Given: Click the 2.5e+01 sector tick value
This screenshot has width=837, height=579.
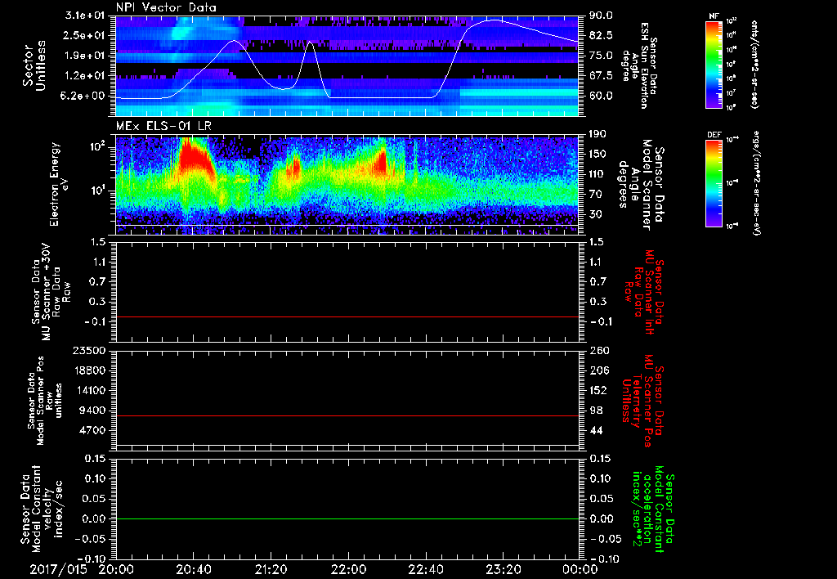Looking at the screenshot, I should (85, 35).
